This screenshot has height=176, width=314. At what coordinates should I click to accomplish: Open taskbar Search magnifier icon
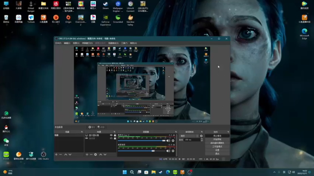point(132,172)
